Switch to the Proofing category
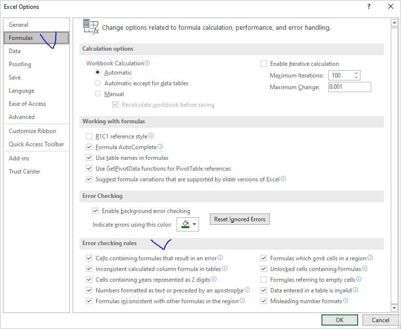 (x=20, y=64)
